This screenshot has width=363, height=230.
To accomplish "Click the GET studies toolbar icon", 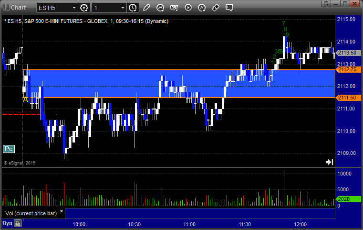I will 174,8.
